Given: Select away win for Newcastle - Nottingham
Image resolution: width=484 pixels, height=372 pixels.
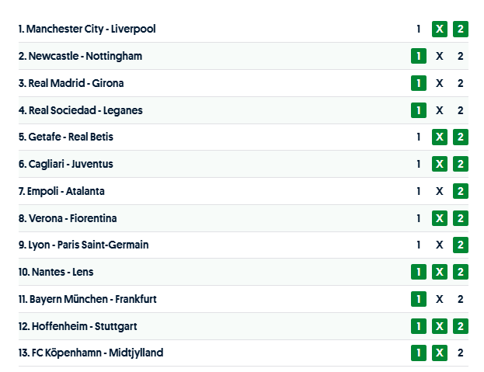Looking at the screenshot, I should click(x=461, y=56).
